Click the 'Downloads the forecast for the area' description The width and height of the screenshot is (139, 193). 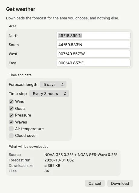tap(63, 18)
